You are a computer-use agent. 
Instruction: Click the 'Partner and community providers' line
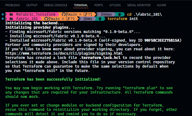(x=74, y=45)
